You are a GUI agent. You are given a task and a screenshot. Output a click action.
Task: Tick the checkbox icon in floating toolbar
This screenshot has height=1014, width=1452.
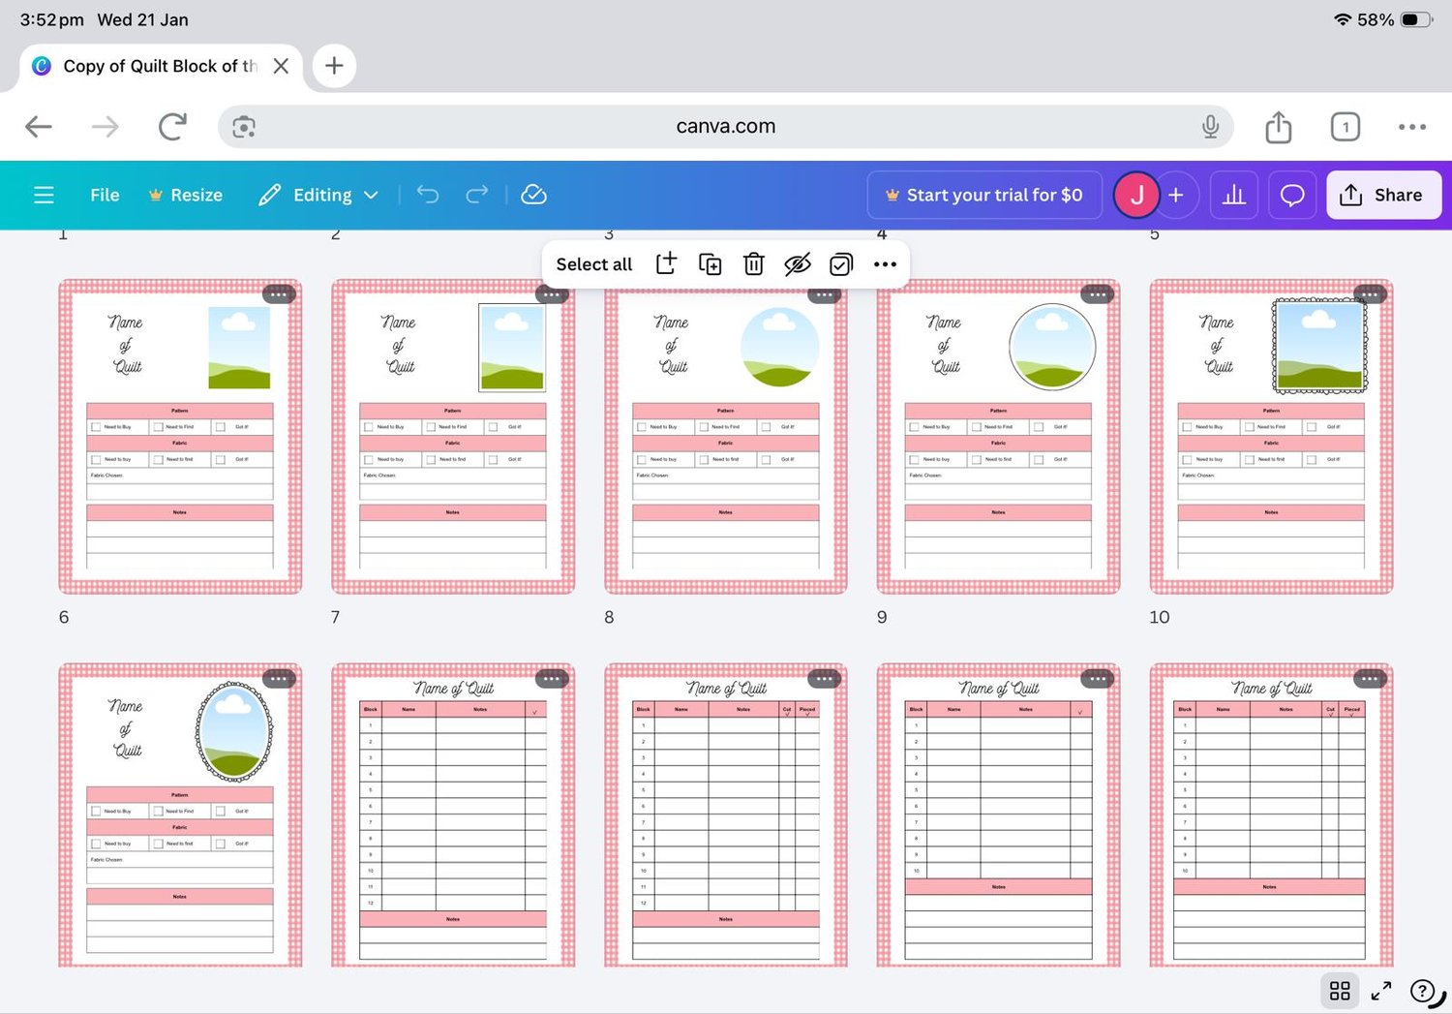click(841, 263)
